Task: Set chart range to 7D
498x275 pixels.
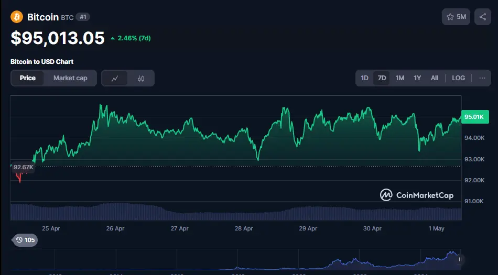Action: click(382, 78)
